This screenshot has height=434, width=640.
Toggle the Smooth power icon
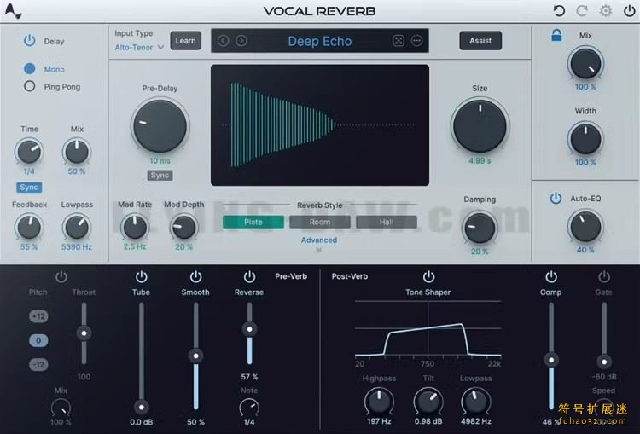pyautogui.click(x=196, y=277)
